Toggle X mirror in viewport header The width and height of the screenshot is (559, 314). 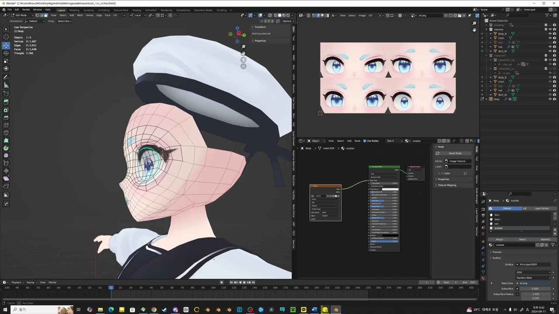[x=265, y=21]
